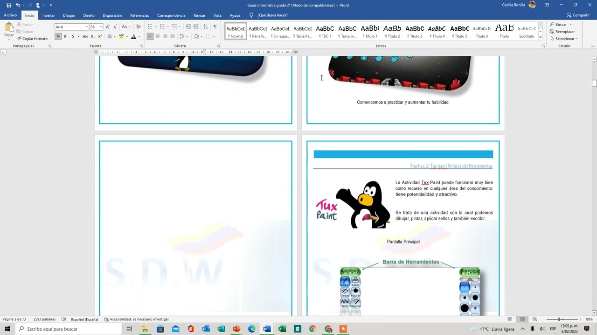Open the Párrafo dialog launcher
597x335 pixels.
click(x=219, y=46)
